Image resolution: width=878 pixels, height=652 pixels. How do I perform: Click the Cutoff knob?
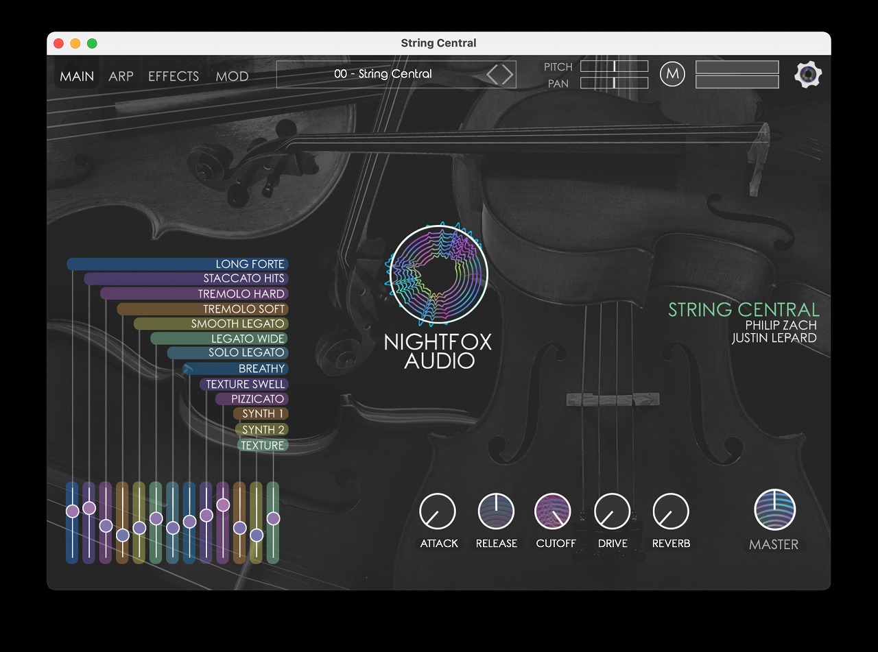click(x=553, y=511)
